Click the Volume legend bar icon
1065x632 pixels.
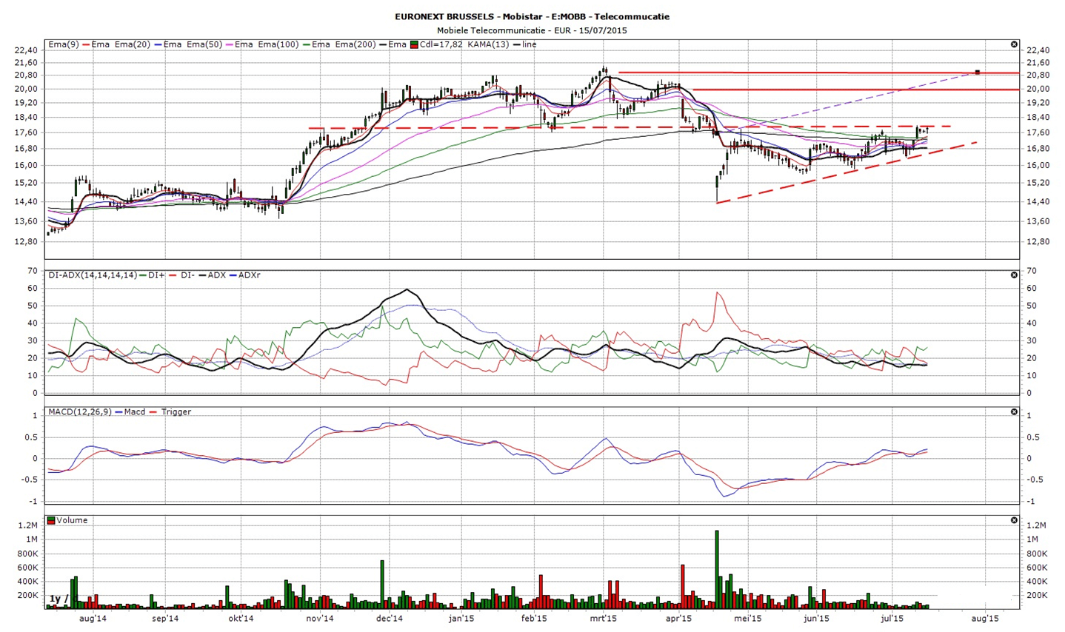pos(51,520)
